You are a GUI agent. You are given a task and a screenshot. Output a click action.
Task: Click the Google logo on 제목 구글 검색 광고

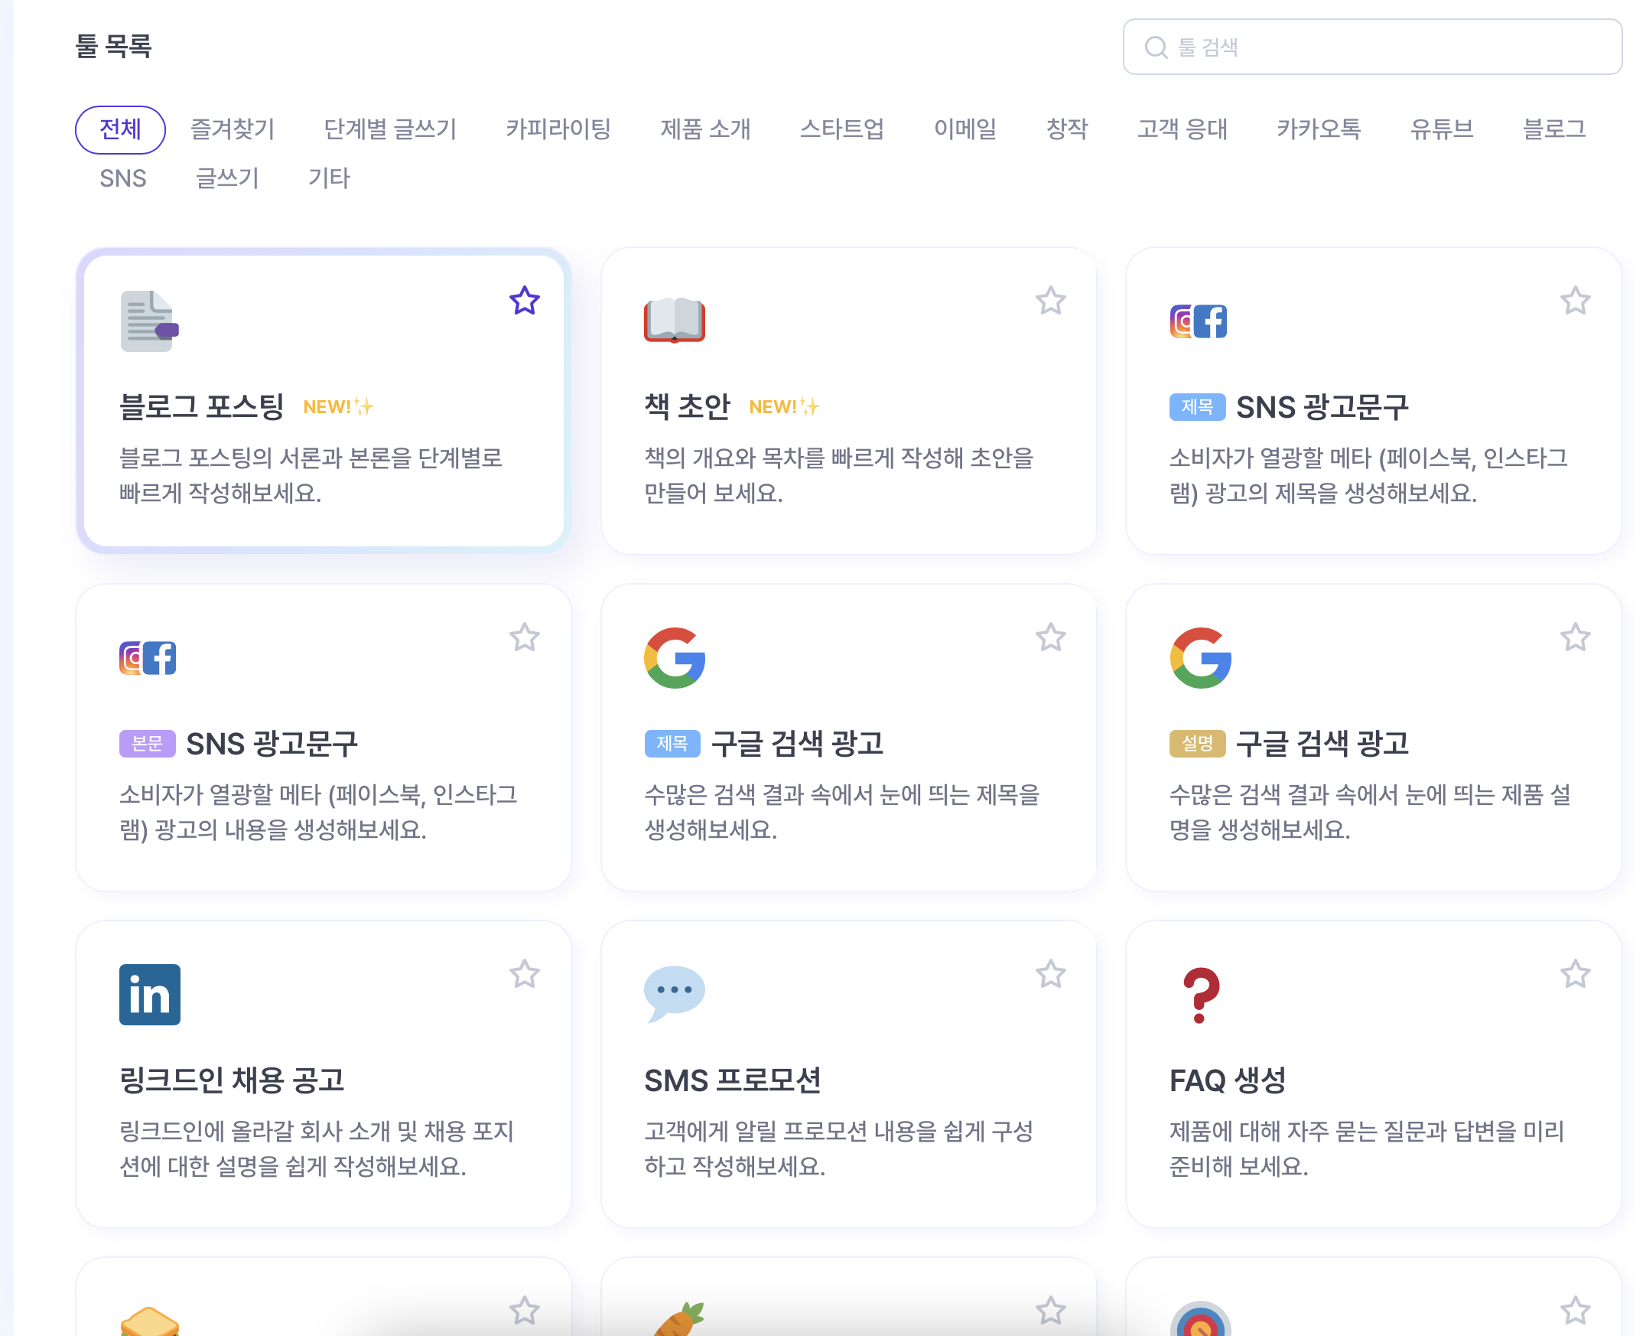click(675, 657)
